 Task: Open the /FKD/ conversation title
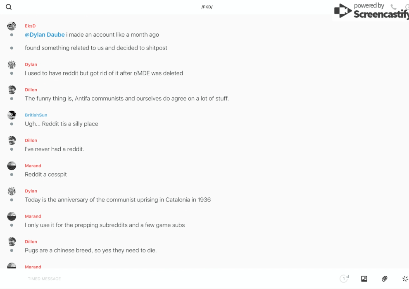pyautogui.click(x=207, y=7)
